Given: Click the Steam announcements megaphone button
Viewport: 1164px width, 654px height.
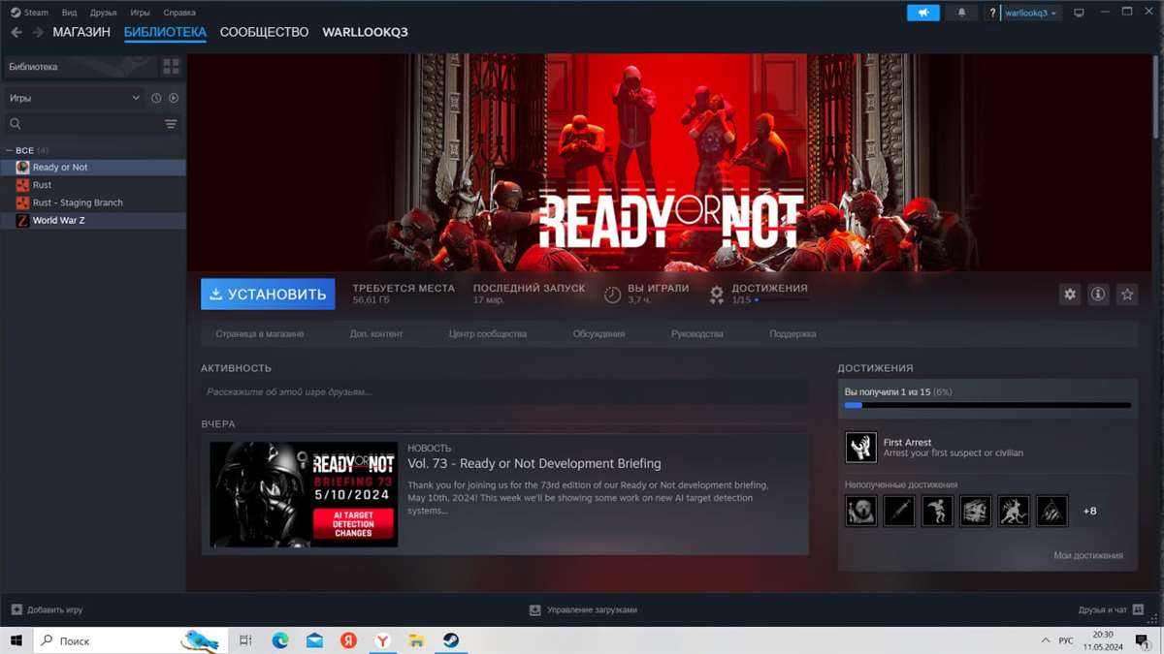Looking at the screenshot, I should click(x=922, y=13).
